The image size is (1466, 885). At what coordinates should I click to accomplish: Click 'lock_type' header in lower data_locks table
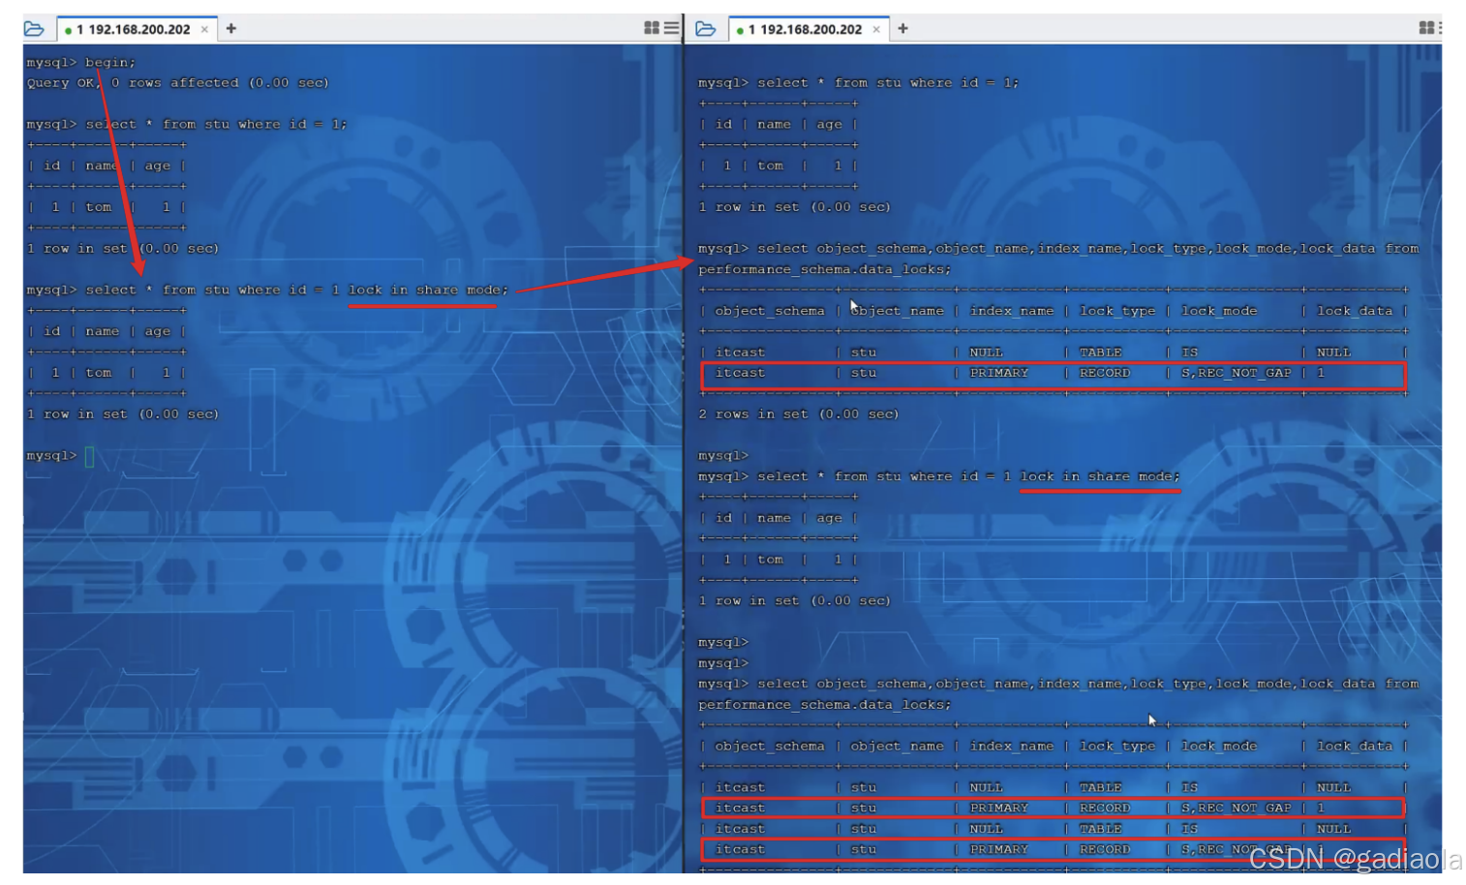1117,747
